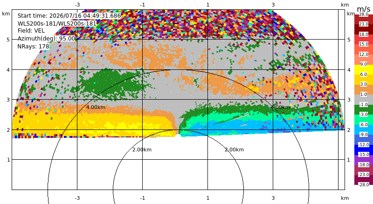Image resolution: width=373 pixels, height=204 pixels.
Task: Click the NRays: 178 label
Action: (x=33, y=47)
